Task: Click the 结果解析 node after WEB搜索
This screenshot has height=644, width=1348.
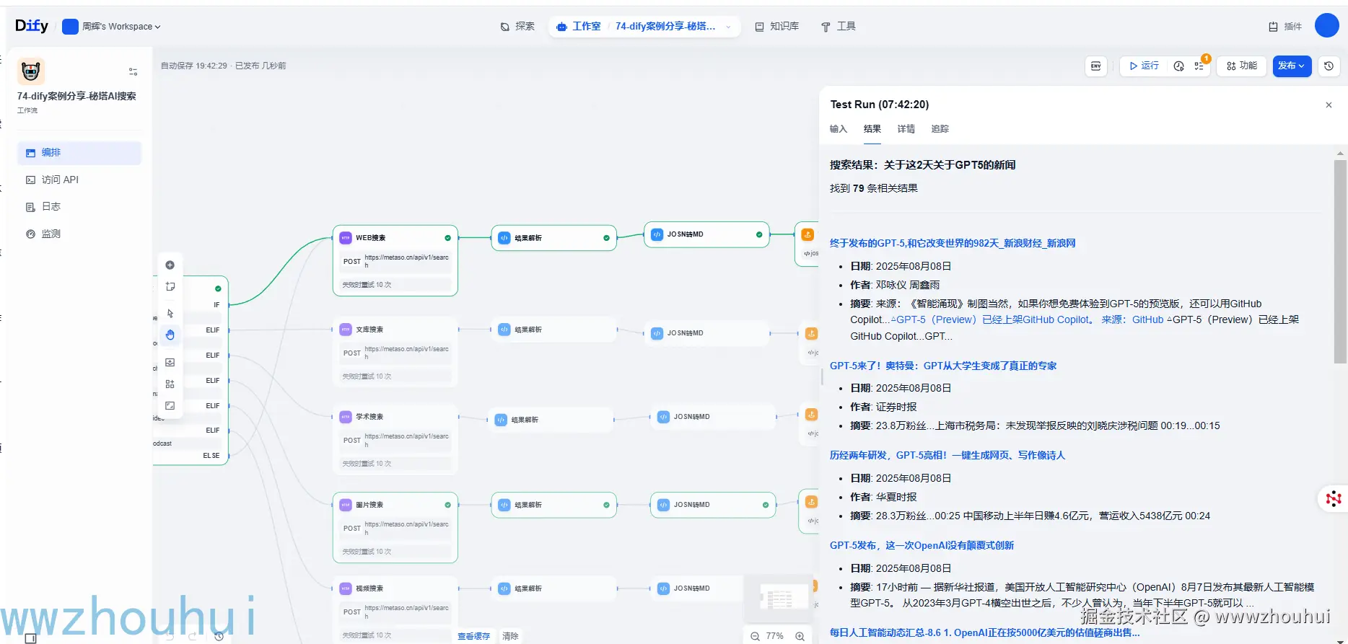Action: click(553, 238)
